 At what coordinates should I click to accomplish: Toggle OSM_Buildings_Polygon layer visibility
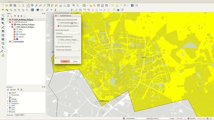click(x=10, y=20)
